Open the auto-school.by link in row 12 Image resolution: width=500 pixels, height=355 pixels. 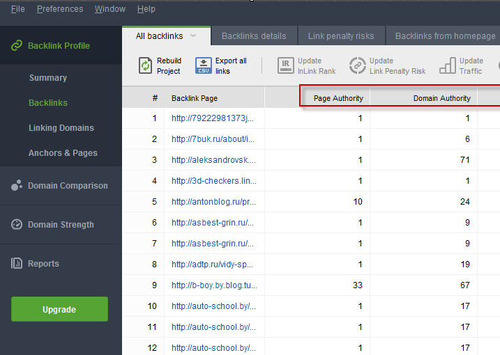[x=213, y=347]
